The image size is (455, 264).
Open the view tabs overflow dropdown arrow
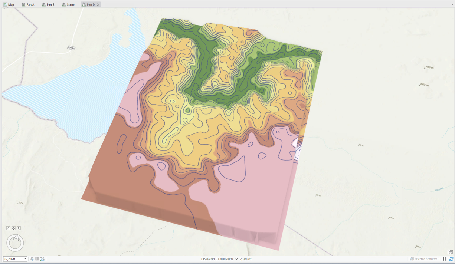(452, 4)
